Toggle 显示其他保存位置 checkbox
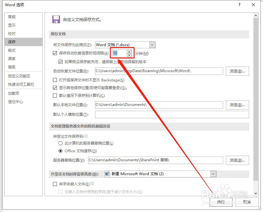This screenshot has height=212, width=263. point(55,88)
